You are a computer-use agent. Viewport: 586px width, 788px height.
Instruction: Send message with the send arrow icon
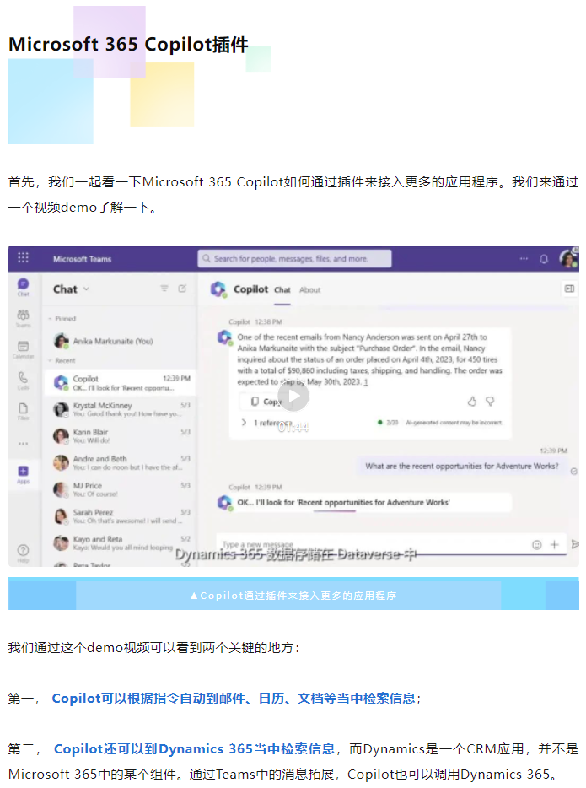[x=575, y=544]
